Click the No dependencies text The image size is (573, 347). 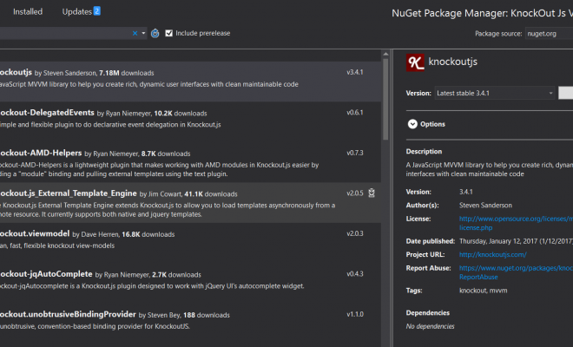pyautogui.click(x=430, y=326)
